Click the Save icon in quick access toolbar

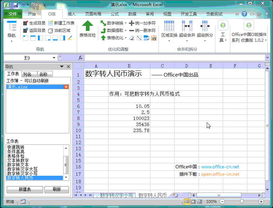point(16,5)
